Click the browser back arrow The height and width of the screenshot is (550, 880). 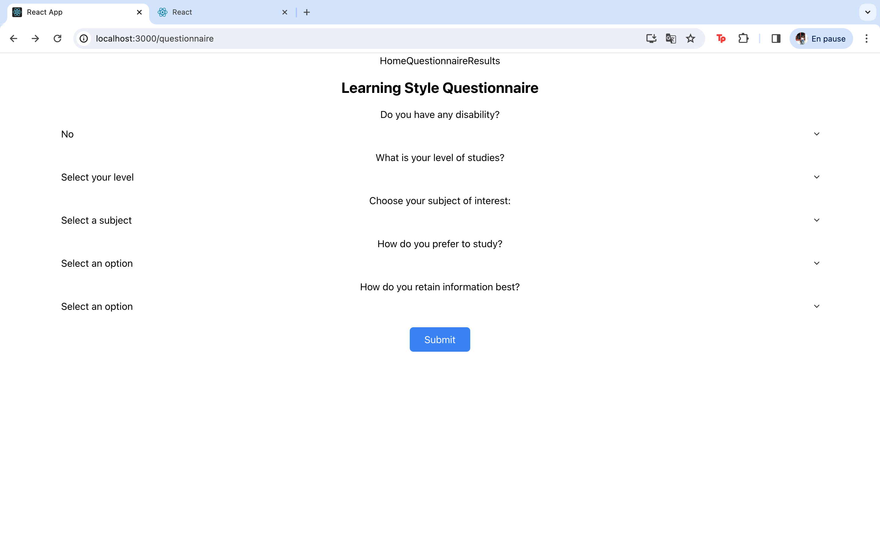[13, 38]
